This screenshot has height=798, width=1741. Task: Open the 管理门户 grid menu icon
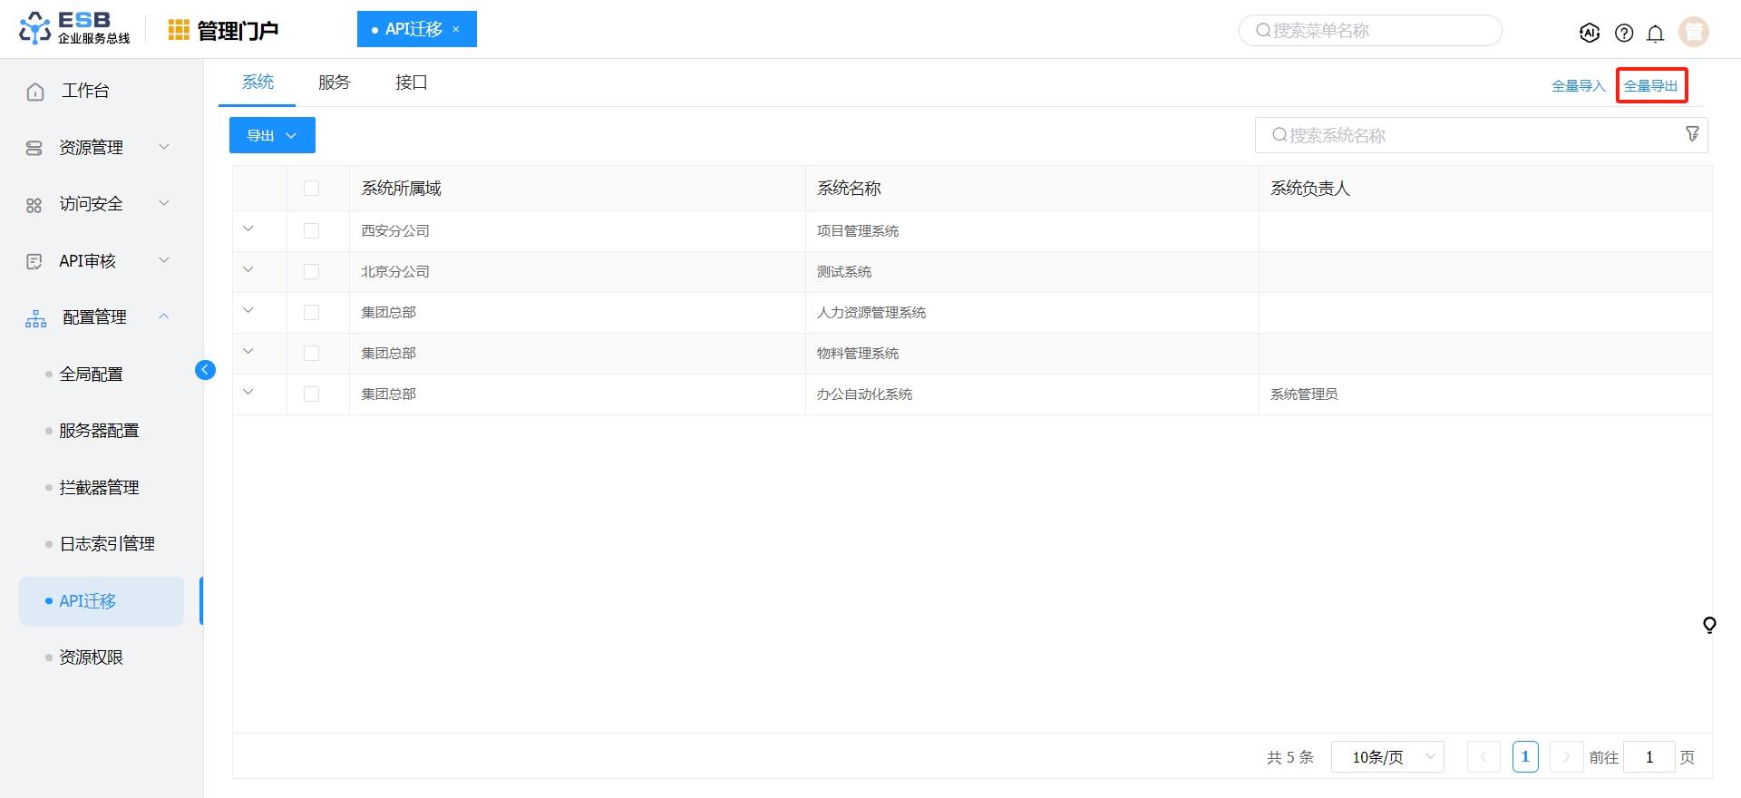click(179, 30)
